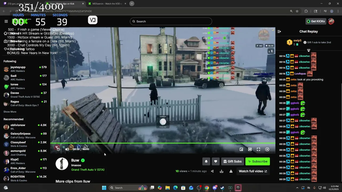Open Discord from the taskbar
The width and height of the screenshot is (342, 192).
[x=215, y=188]
